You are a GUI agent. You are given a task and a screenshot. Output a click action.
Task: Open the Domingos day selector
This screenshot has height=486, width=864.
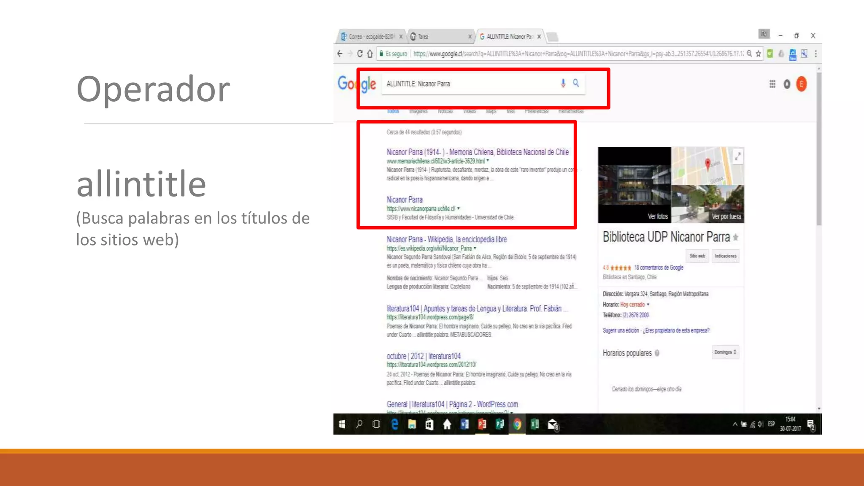pos(725,352)
